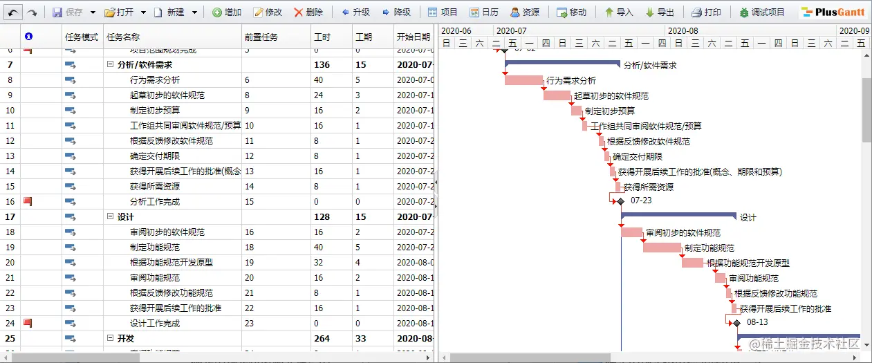Select the 获得所需资源 task name cell
Viewport: 872px width, 363px height.
tap(173, 186)
